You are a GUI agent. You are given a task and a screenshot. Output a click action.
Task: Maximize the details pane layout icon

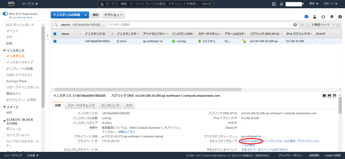coord(334,96)
